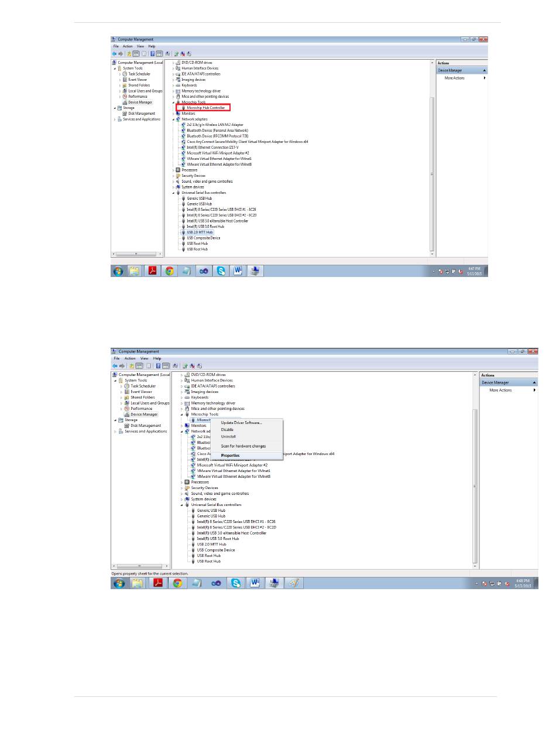The image size is (556, 742).
Task: Click Scan for hardware changes entry
Action: coord(243,446)
